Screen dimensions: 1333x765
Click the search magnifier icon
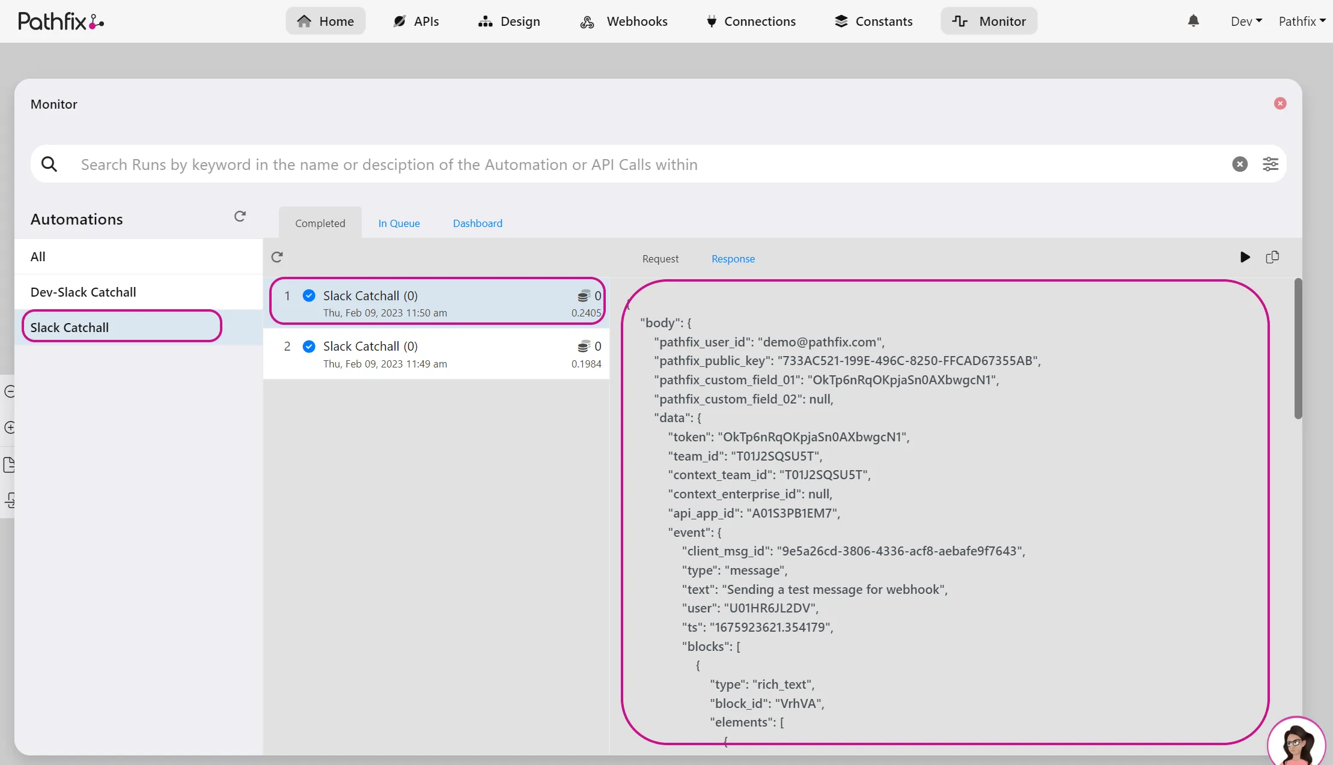(49, 164)
